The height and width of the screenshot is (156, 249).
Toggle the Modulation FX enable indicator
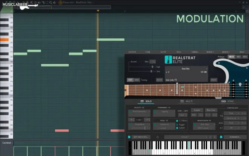(x=195, y=124)
